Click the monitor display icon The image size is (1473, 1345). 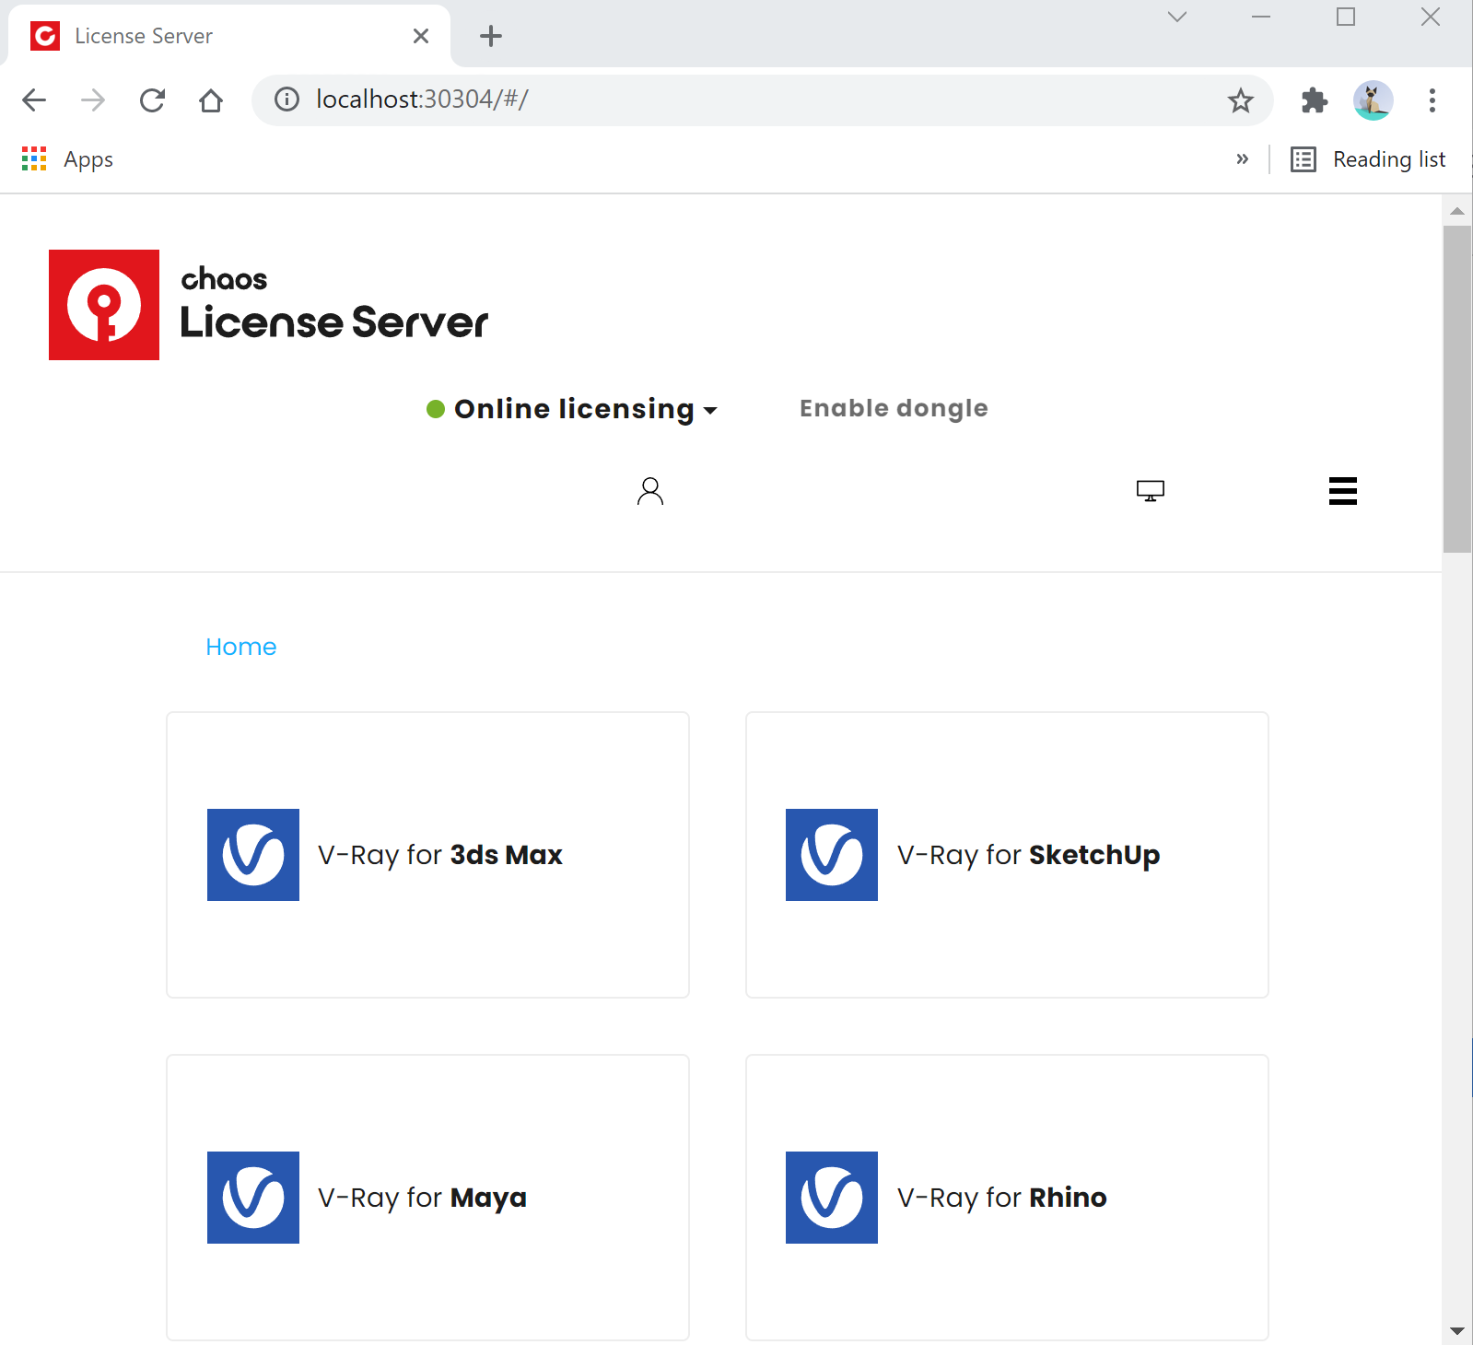(1151, 491)
